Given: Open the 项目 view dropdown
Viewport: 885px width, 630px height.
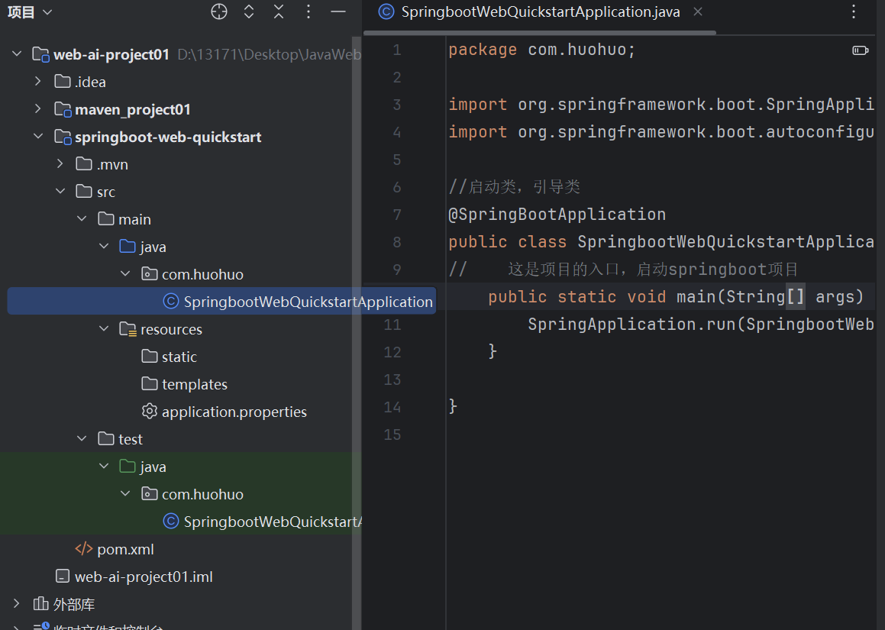Looking at the screenshot, I should (30, 12).
